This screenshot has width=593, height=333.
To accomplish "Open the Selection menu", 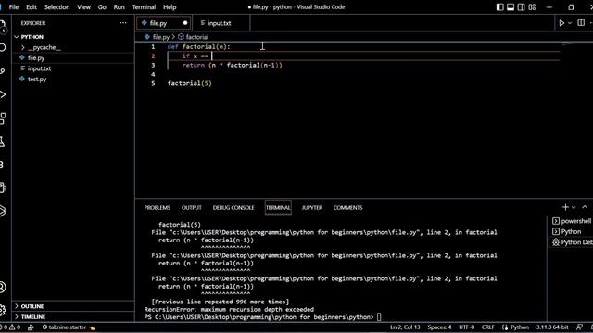I will coord(57,7).
